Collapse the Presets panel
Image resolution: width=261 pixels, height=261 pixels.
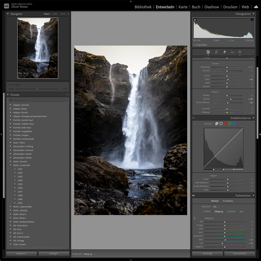pos(8,95)
